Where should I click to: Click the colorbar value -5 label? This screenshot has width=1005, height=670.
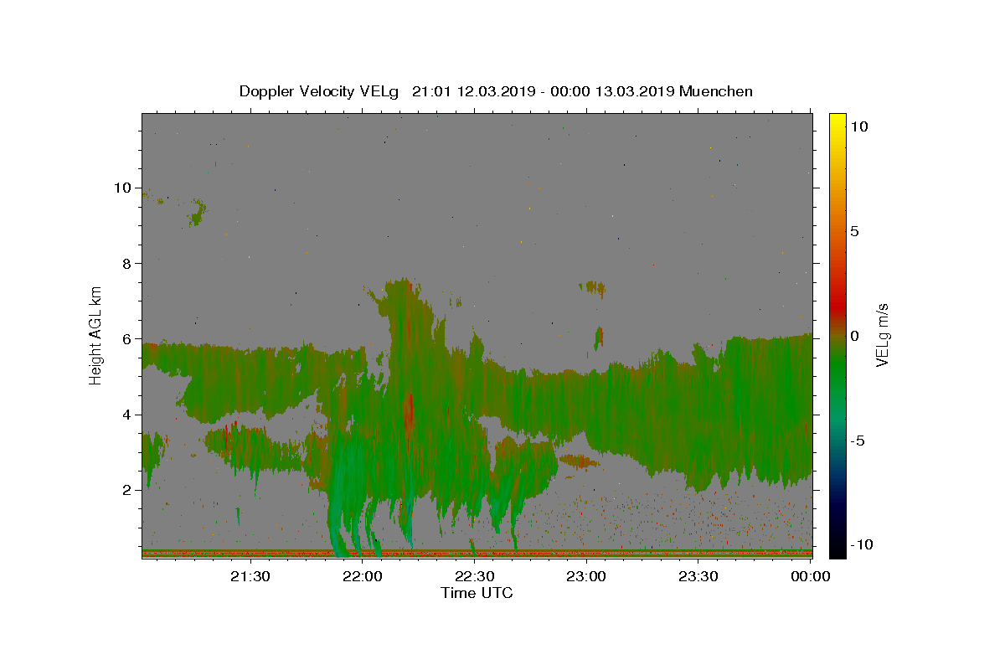[858, 441]
